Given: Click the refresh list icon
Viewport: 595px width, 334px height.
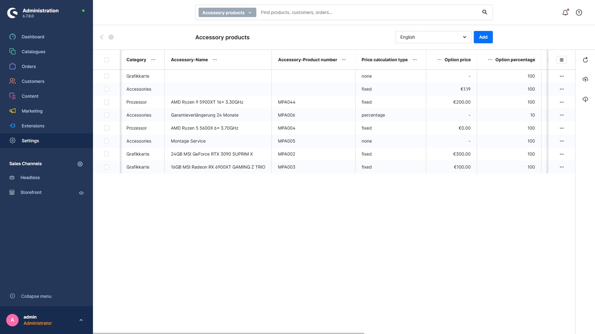Looking at the screenshot, I should pos(585,60).
